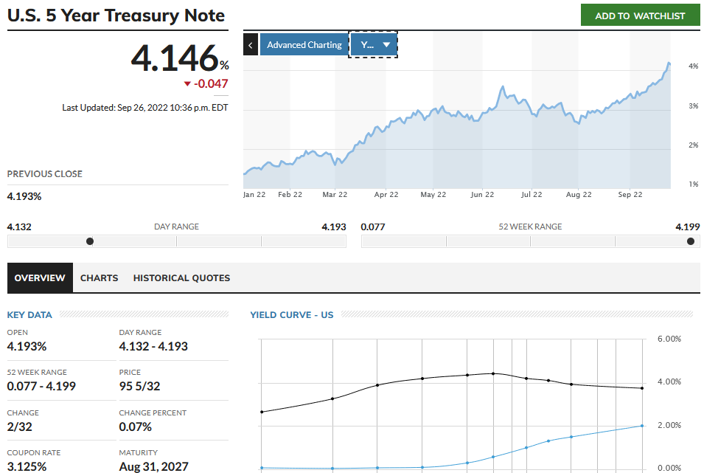Click the Jul 22 chart axis label
Screen dimensions: 704x473
tap(532, 194)
